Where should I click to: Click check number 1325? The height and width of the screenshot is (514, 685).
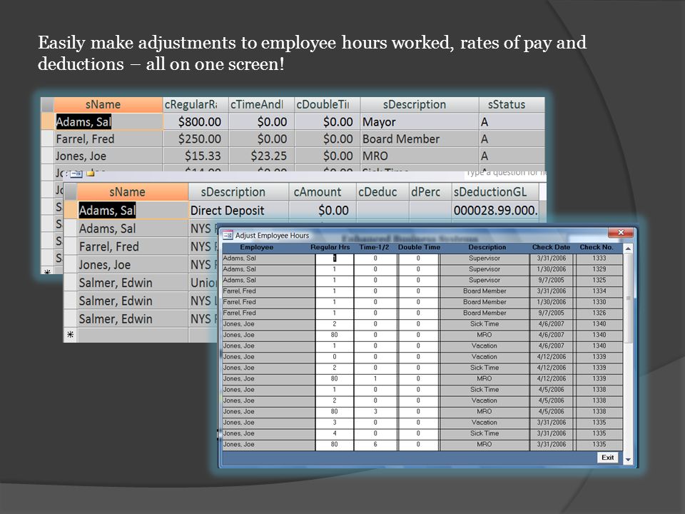(x=599, y=280)
